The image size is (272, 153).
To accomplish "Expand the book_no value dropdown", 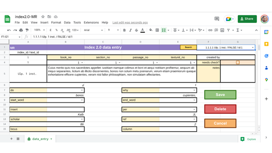I will [x=83, y=63].
